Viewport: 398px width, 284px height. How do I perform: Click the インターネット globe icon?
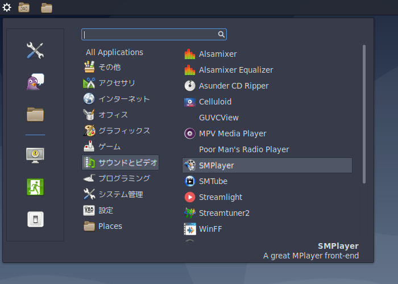click(x=89, y=99)
